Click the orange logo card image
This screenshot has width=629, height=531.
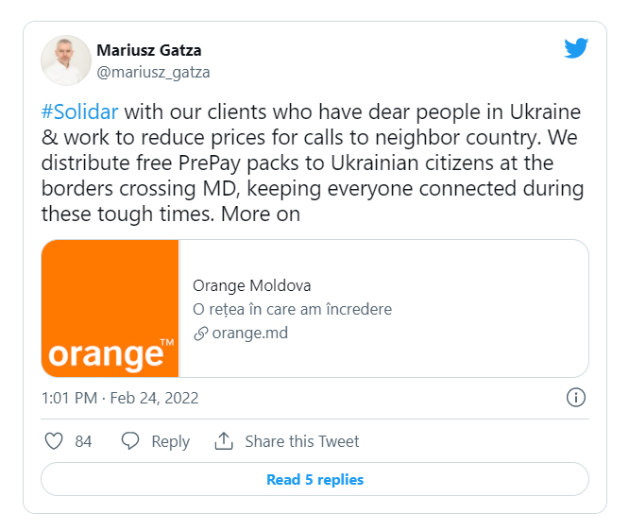(110, 309)
